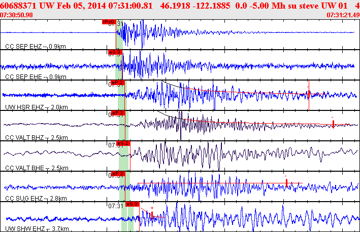Select the eS 3 pick flag on SEP EHE

point(114,52)
